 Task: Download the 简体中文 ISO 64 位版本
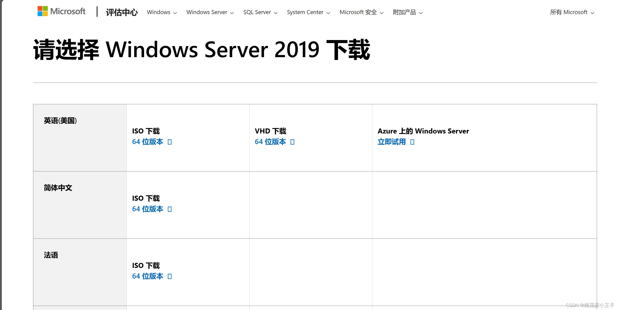pos(148,209)
